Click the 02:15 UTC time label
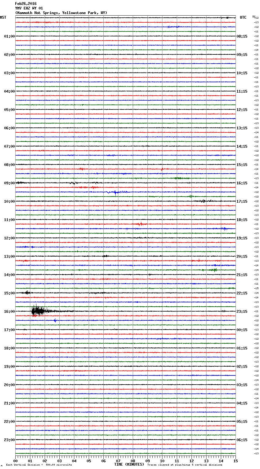This screenshot has width=260, height=469. point(242,367)
